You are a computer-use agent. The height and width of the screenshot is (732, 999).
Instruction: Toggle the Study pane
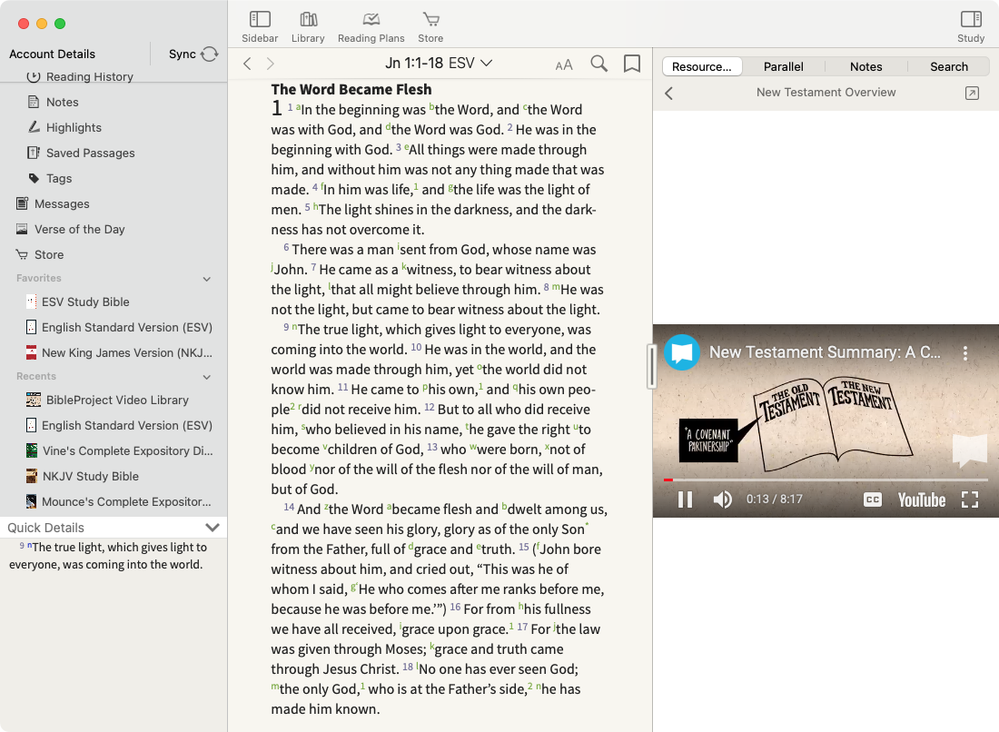[970, 27]
